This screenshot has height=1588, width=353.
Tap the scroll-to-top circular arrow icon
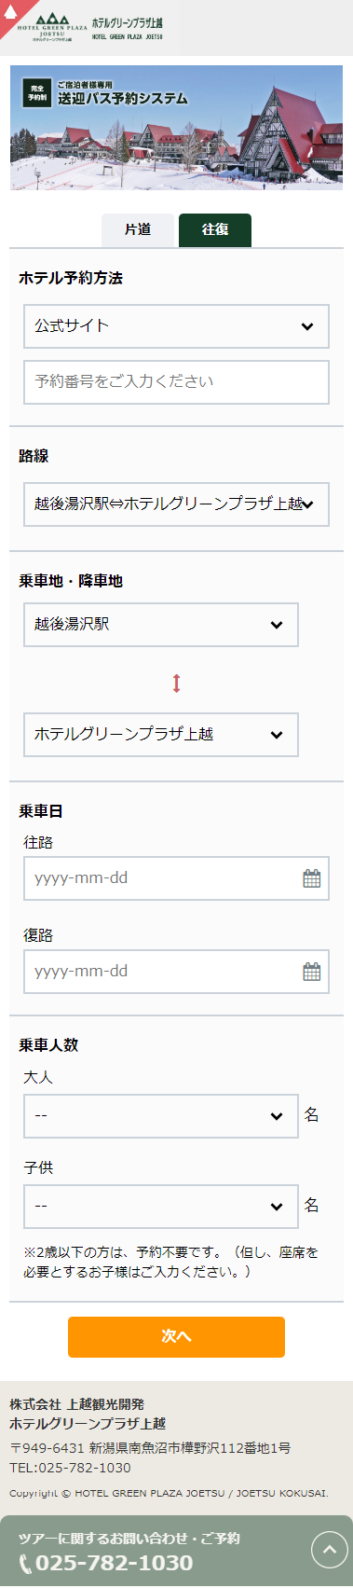(329, 1550)
